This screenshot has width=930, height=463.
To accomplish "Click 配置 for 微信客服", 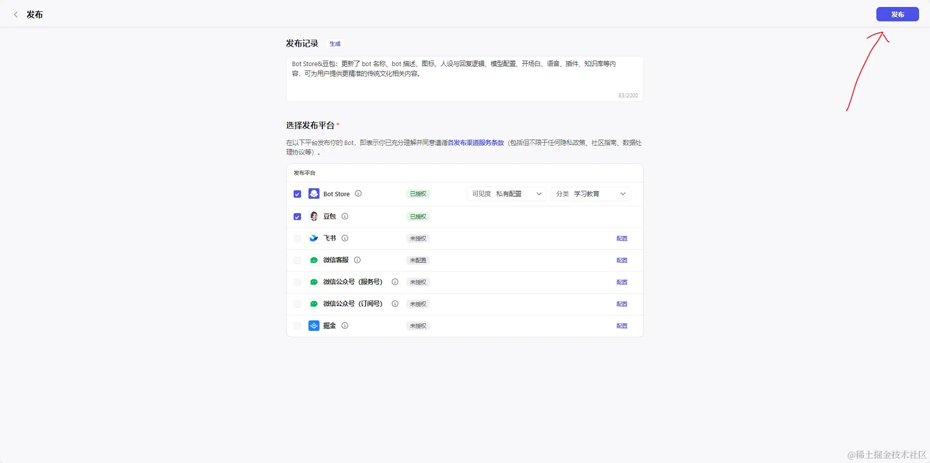I will [622, 260].
